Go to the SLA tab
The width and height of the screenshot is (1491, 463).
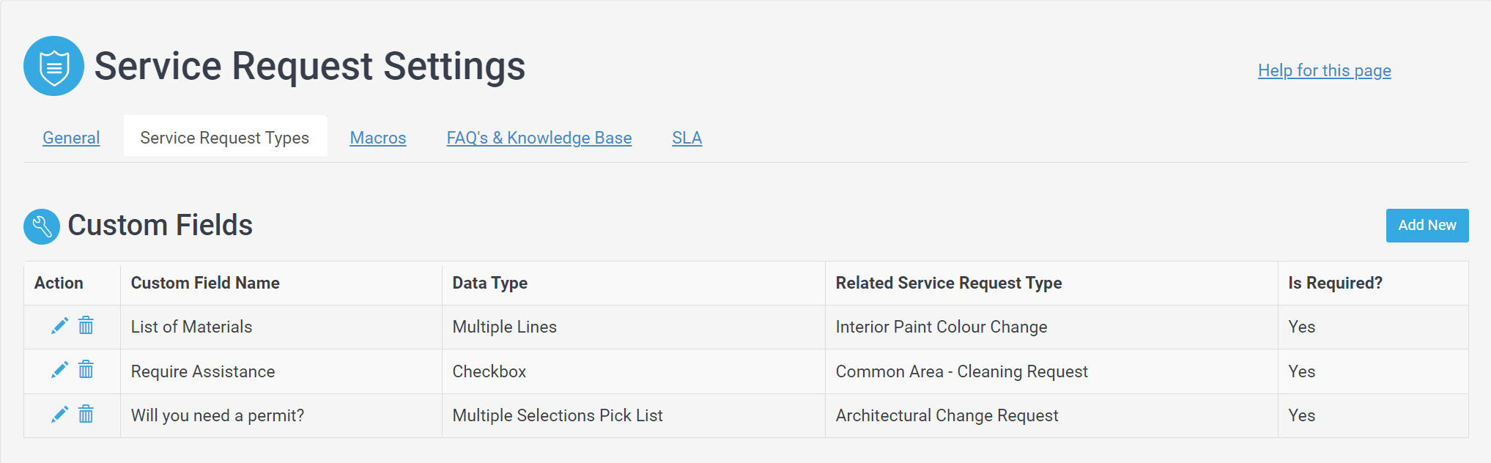(687, 138)
